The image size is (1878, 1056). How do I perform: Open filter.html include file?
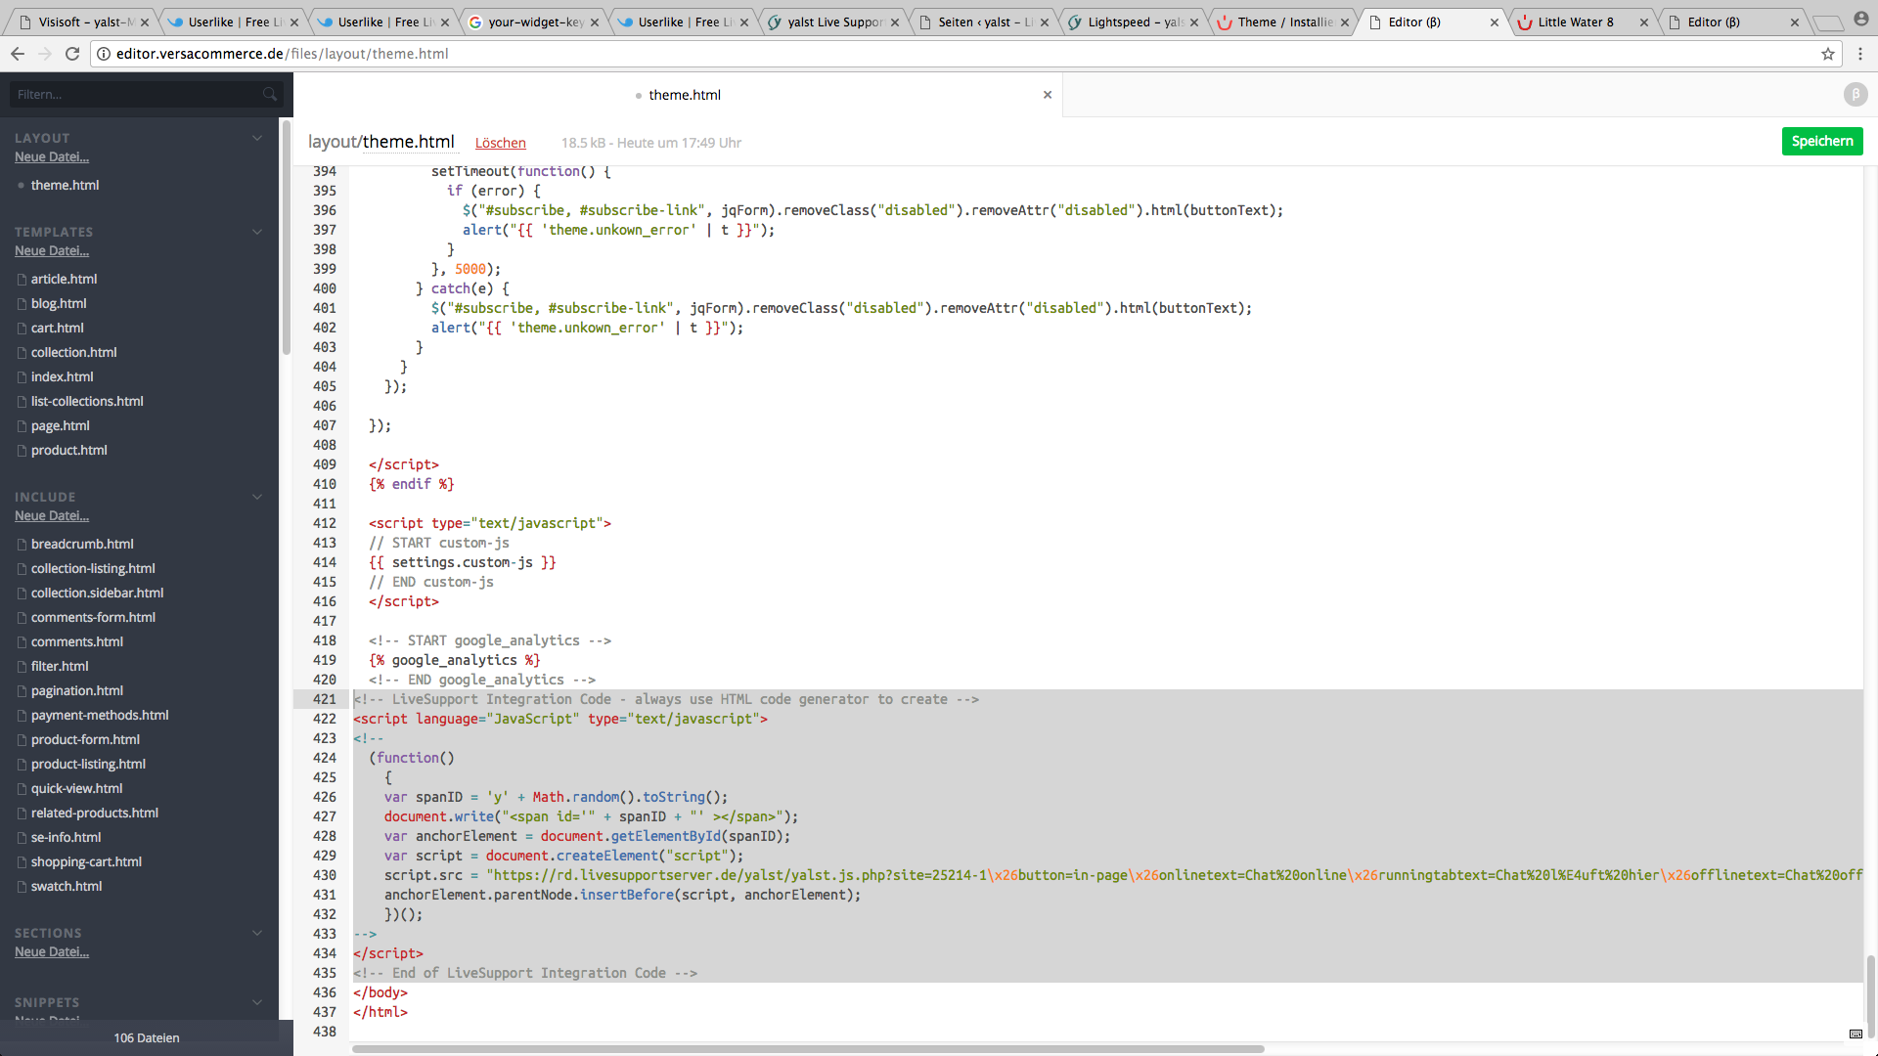(60, 667)
